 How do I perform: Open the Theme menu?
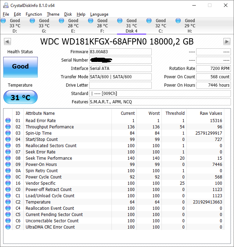tap(53, 14)
